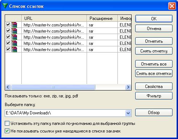The width and height of the screenshot is (178, 139).
Task: Open the Фильтр settings button
Action: 154,96
